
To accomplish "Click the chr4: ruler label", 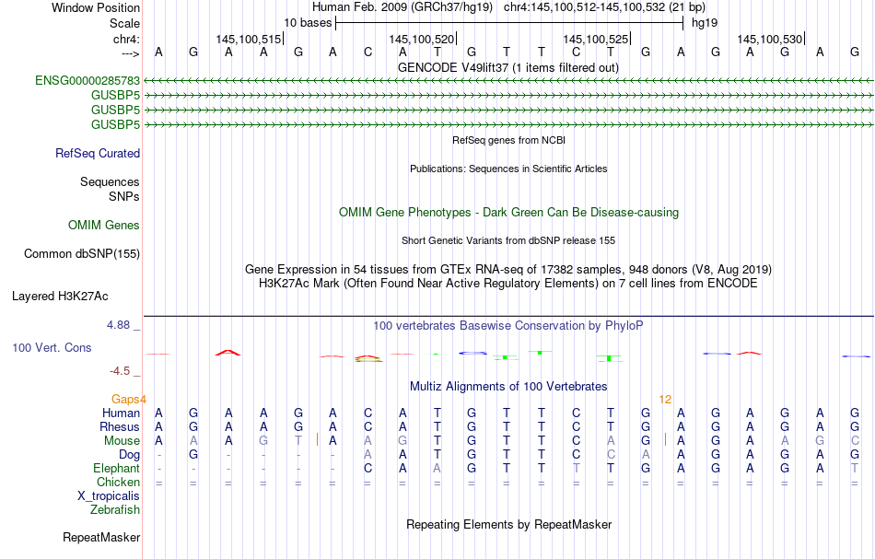I will click(x=126, y=39).
